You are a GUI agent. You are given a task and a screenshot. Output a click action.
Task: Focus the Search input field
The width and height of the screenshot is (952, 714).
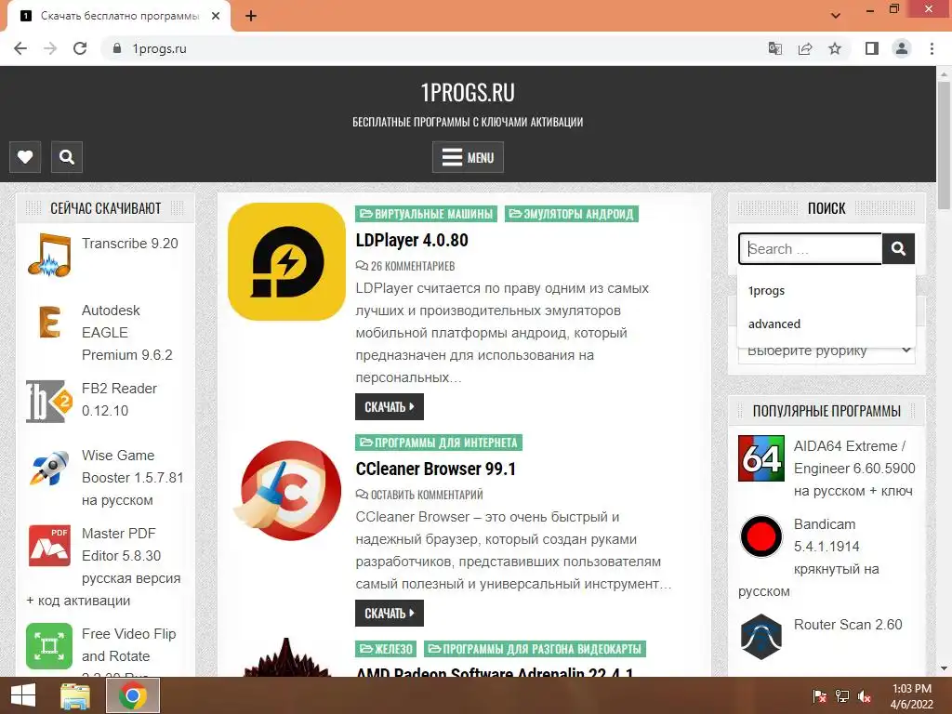click(x=811, y=248)
